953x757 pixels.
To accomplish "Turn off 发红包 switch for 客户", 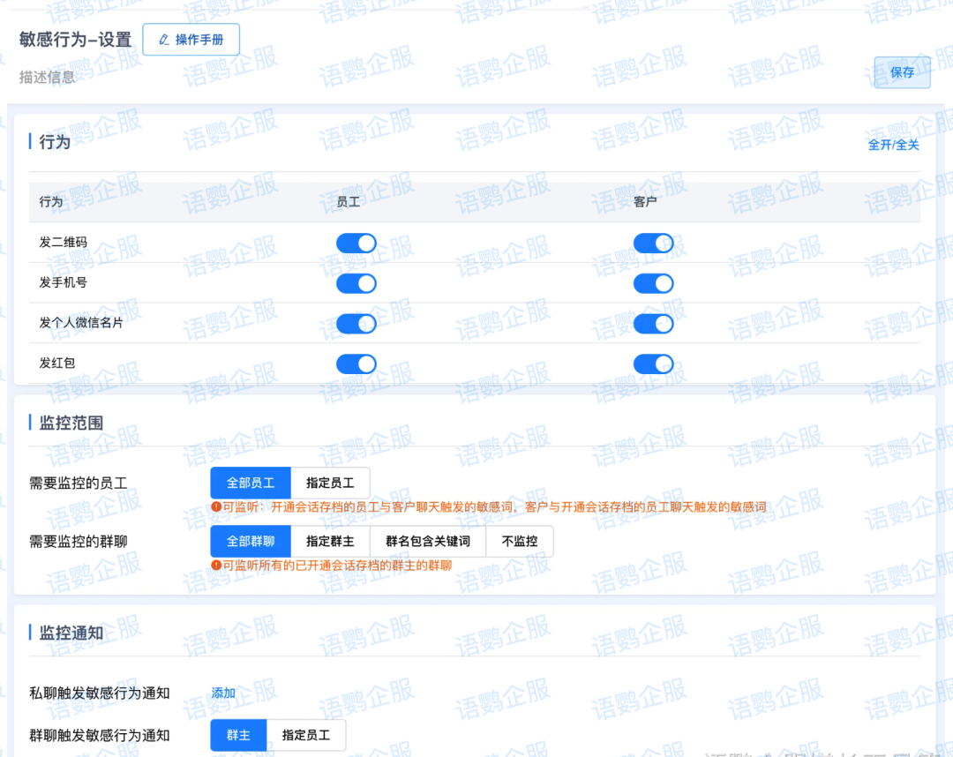I will 653,364.
